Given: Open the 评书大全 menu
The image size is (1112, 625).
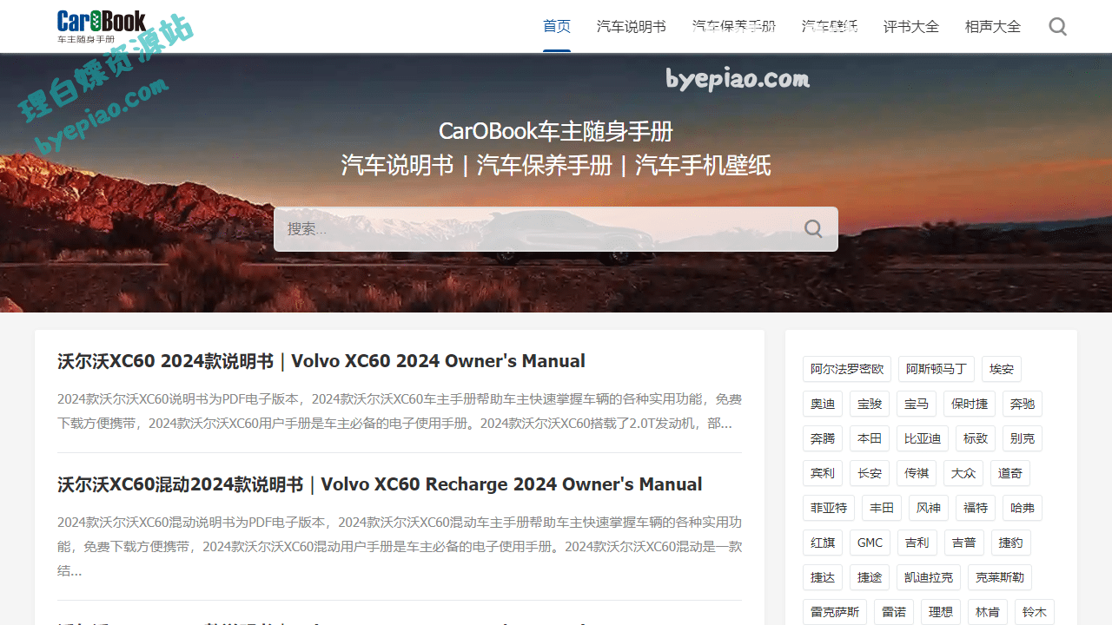Looking at the screenshot, I should [911, 26].
